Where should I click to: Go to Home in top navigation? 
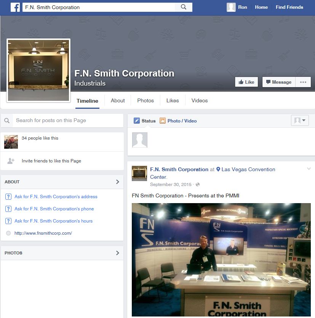point(261,7)
